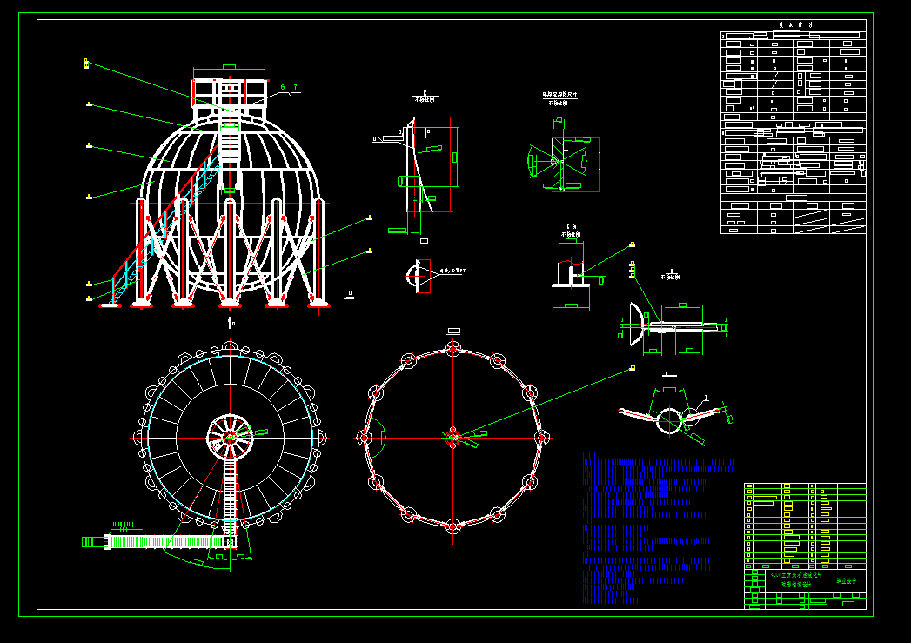This screenshot has height=643, width=911.
Task: Click the top platform of the spherical tank
Action: click(229, 90)
